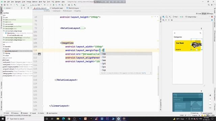Open the Event Log panel
216x121 pixels.
click(x=194, y=113)
